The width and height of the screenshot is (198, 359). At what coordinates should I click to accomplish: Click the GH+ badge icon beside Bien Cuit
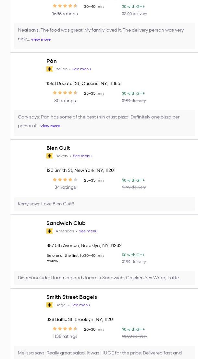click(50, 156)
